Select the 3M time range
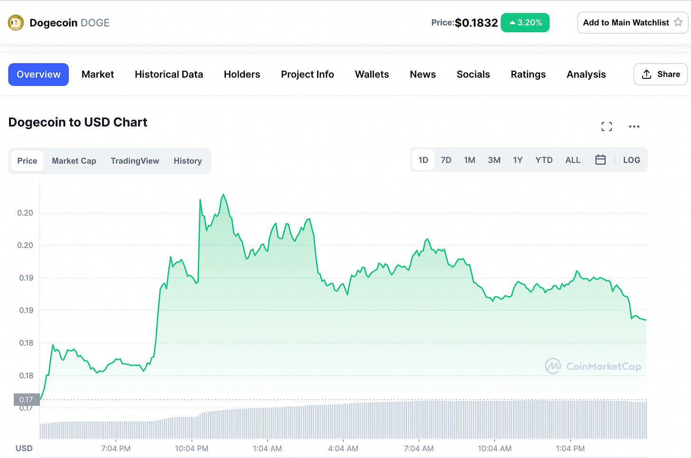The height and width of the screenshot is (458, 691). pyautogui.click(x=494, y=160)
